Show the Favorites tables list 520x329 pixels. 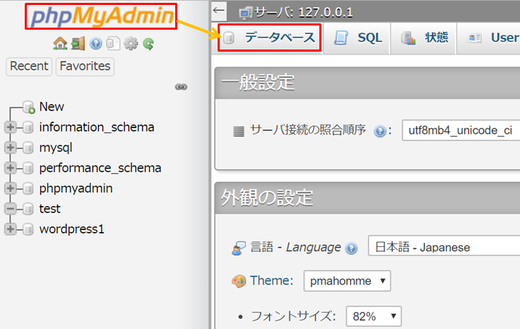[85, 67]
